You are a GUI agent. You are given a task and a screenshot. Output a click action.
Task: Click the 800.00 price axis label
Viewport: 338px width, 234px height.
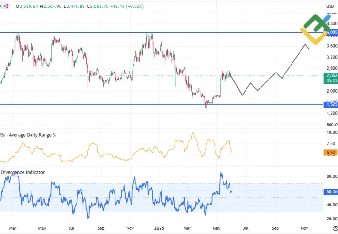pyautogui.click(x=332, y=125)
